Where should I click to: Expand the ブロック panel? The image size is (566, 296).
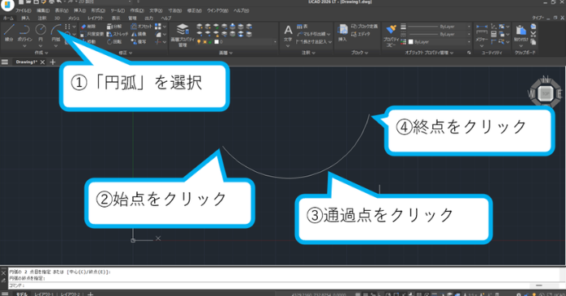coord(359,53)
